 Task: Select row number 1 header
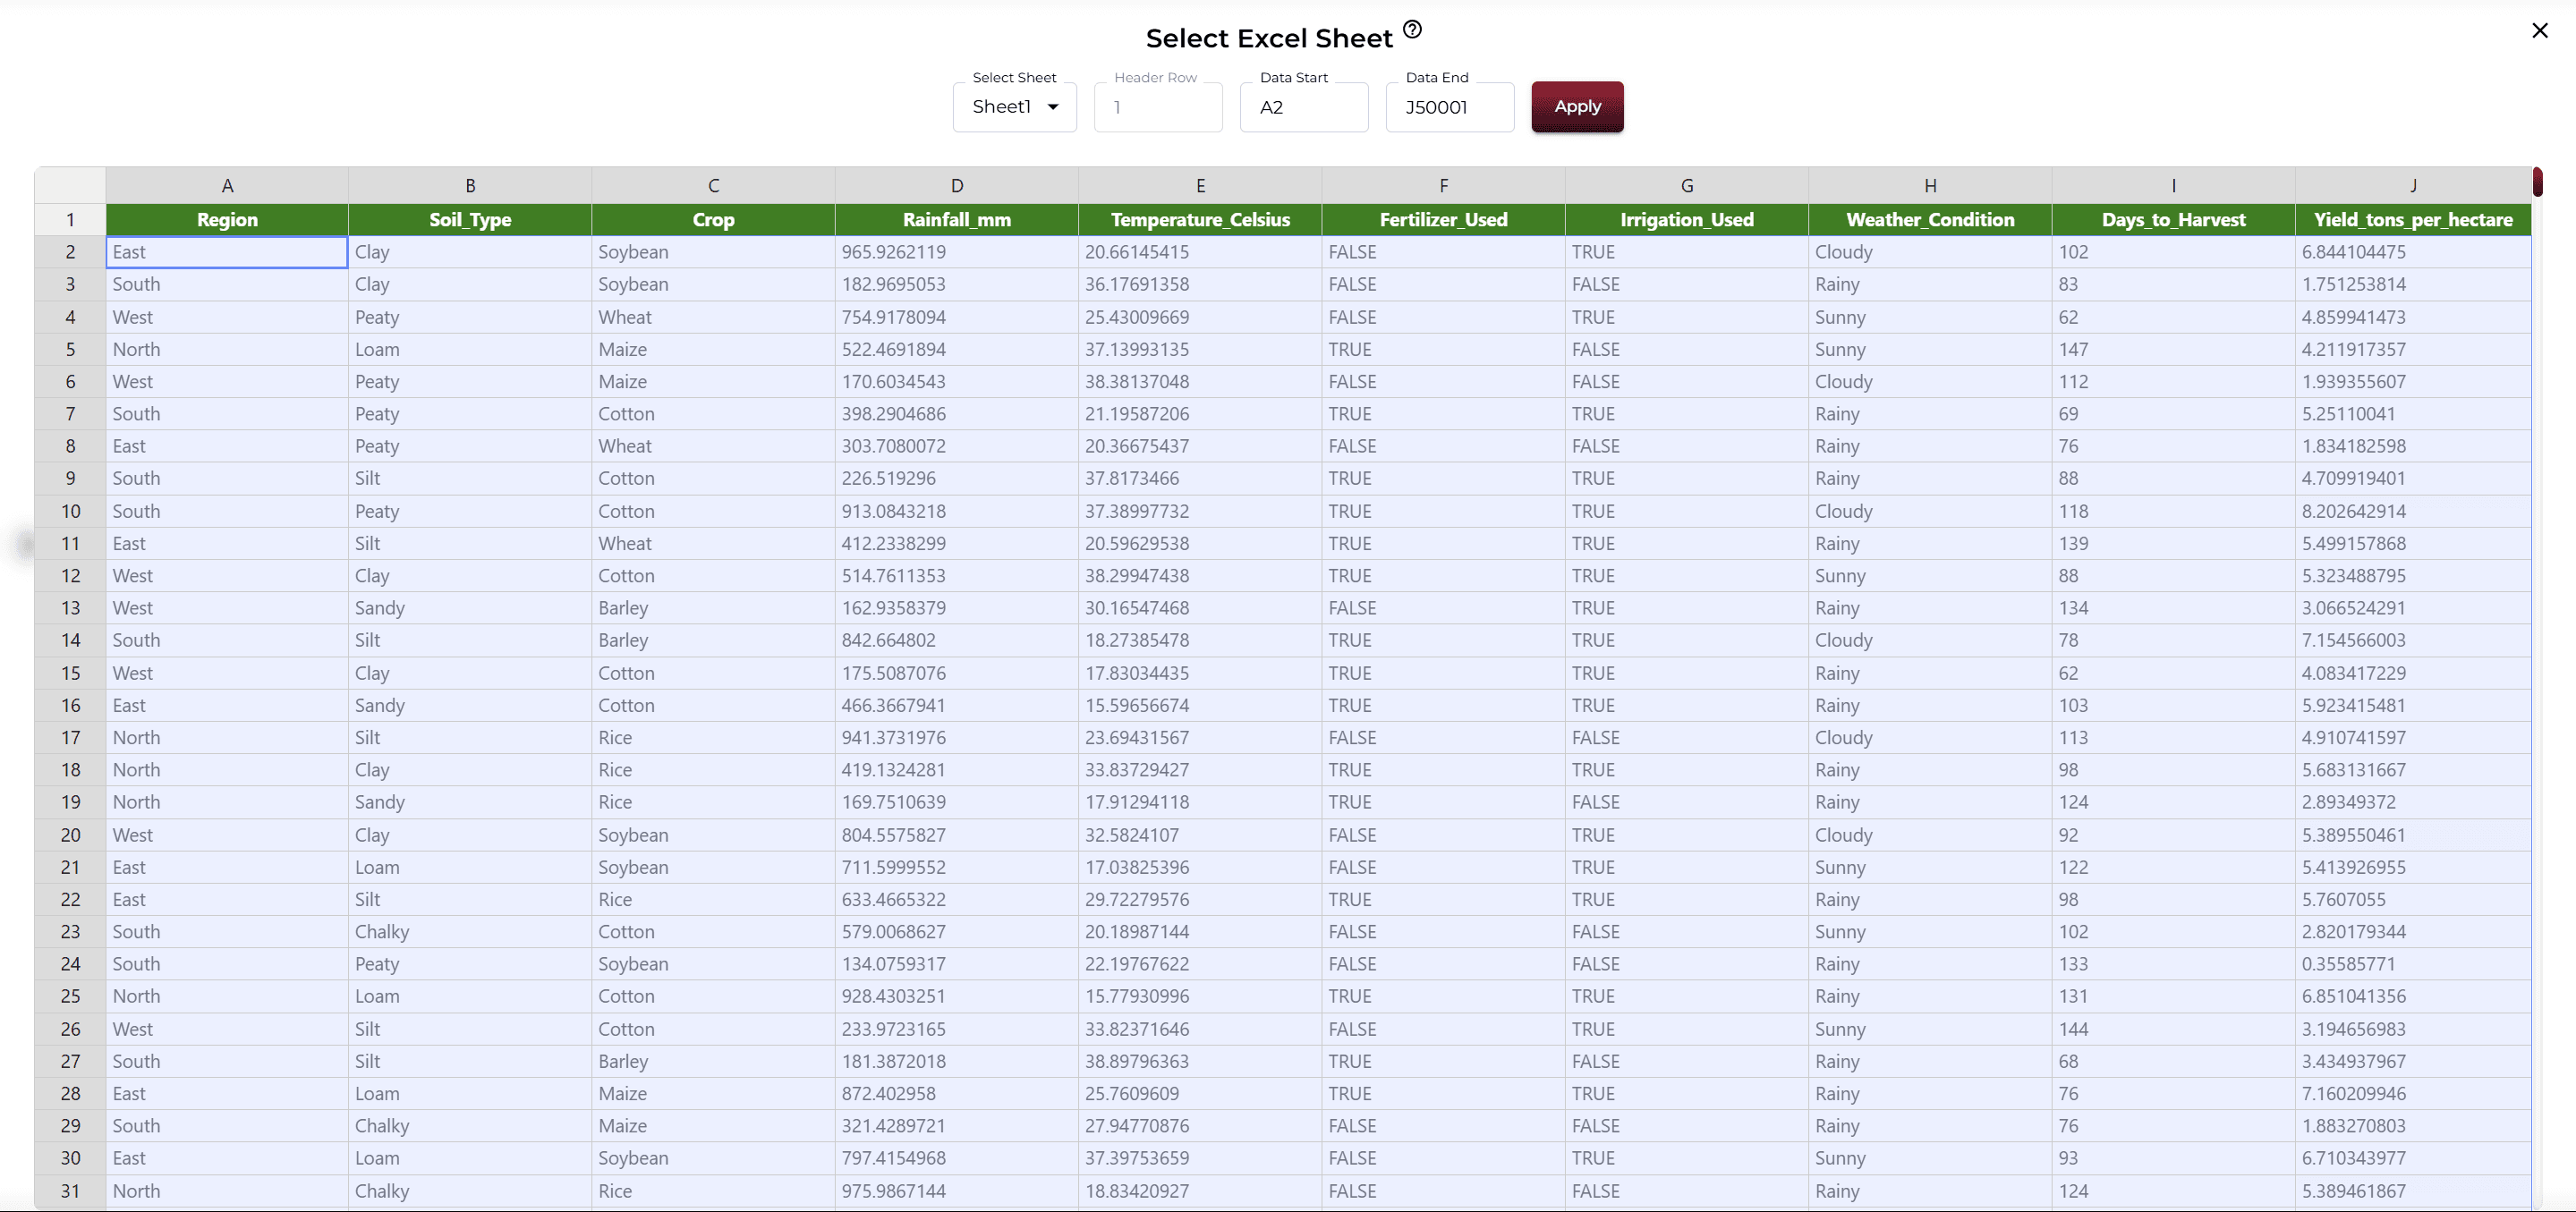click(x=70, y=220)
